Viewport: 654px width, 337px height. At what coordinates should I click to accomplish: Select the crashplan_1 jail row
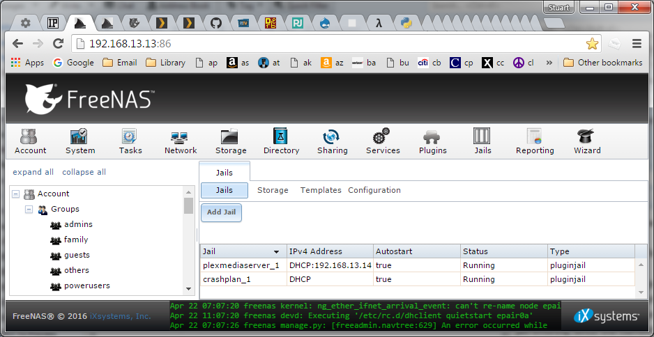pyautogui.click(x=418, y=279)
